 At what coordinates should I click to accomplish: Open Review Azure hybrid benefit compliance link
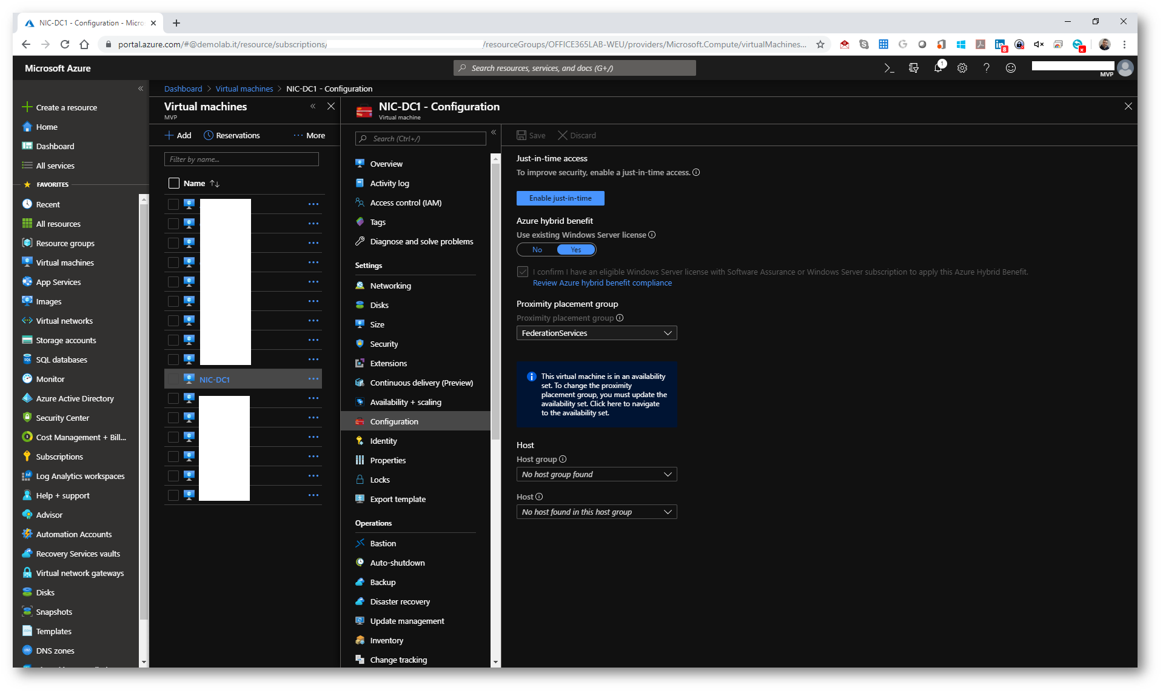[602, 283]
